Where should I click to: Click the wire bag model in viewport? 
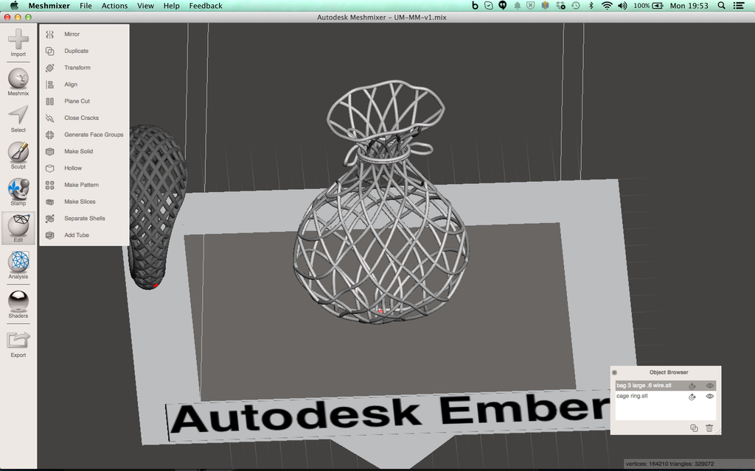(383, 202)
